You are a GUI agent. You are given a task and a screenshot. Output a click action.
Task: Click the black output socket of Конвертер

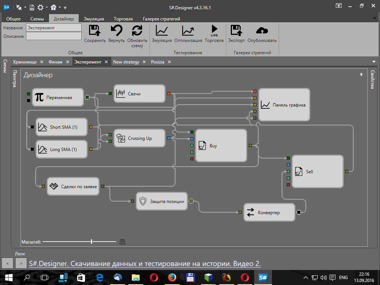click(x=299, y=212)
